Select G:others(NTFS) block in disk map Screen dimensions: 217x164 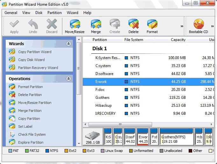click(176, 137)
